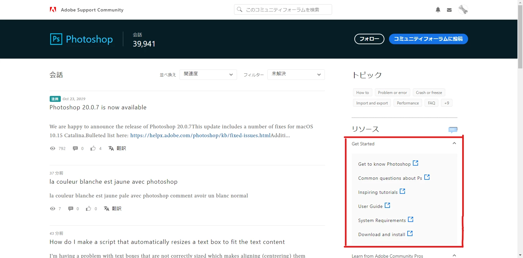Image resolution: width=523 pixels, height=258 pixels.
Task: Open the helpx fixed-issues link
Action: click(x=200, y=135)
